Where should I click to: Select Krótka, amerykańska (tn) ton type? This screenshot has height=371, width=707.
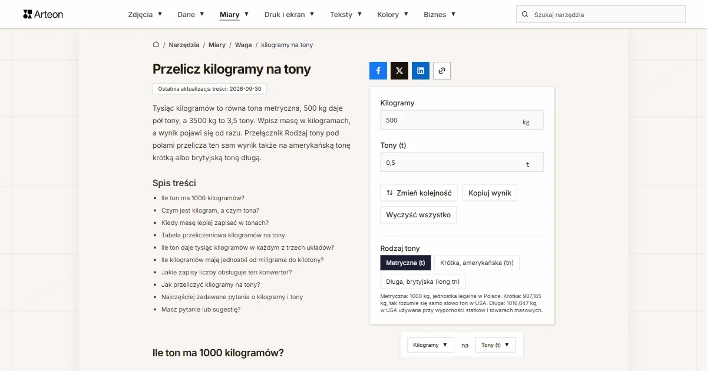point(477,263)
